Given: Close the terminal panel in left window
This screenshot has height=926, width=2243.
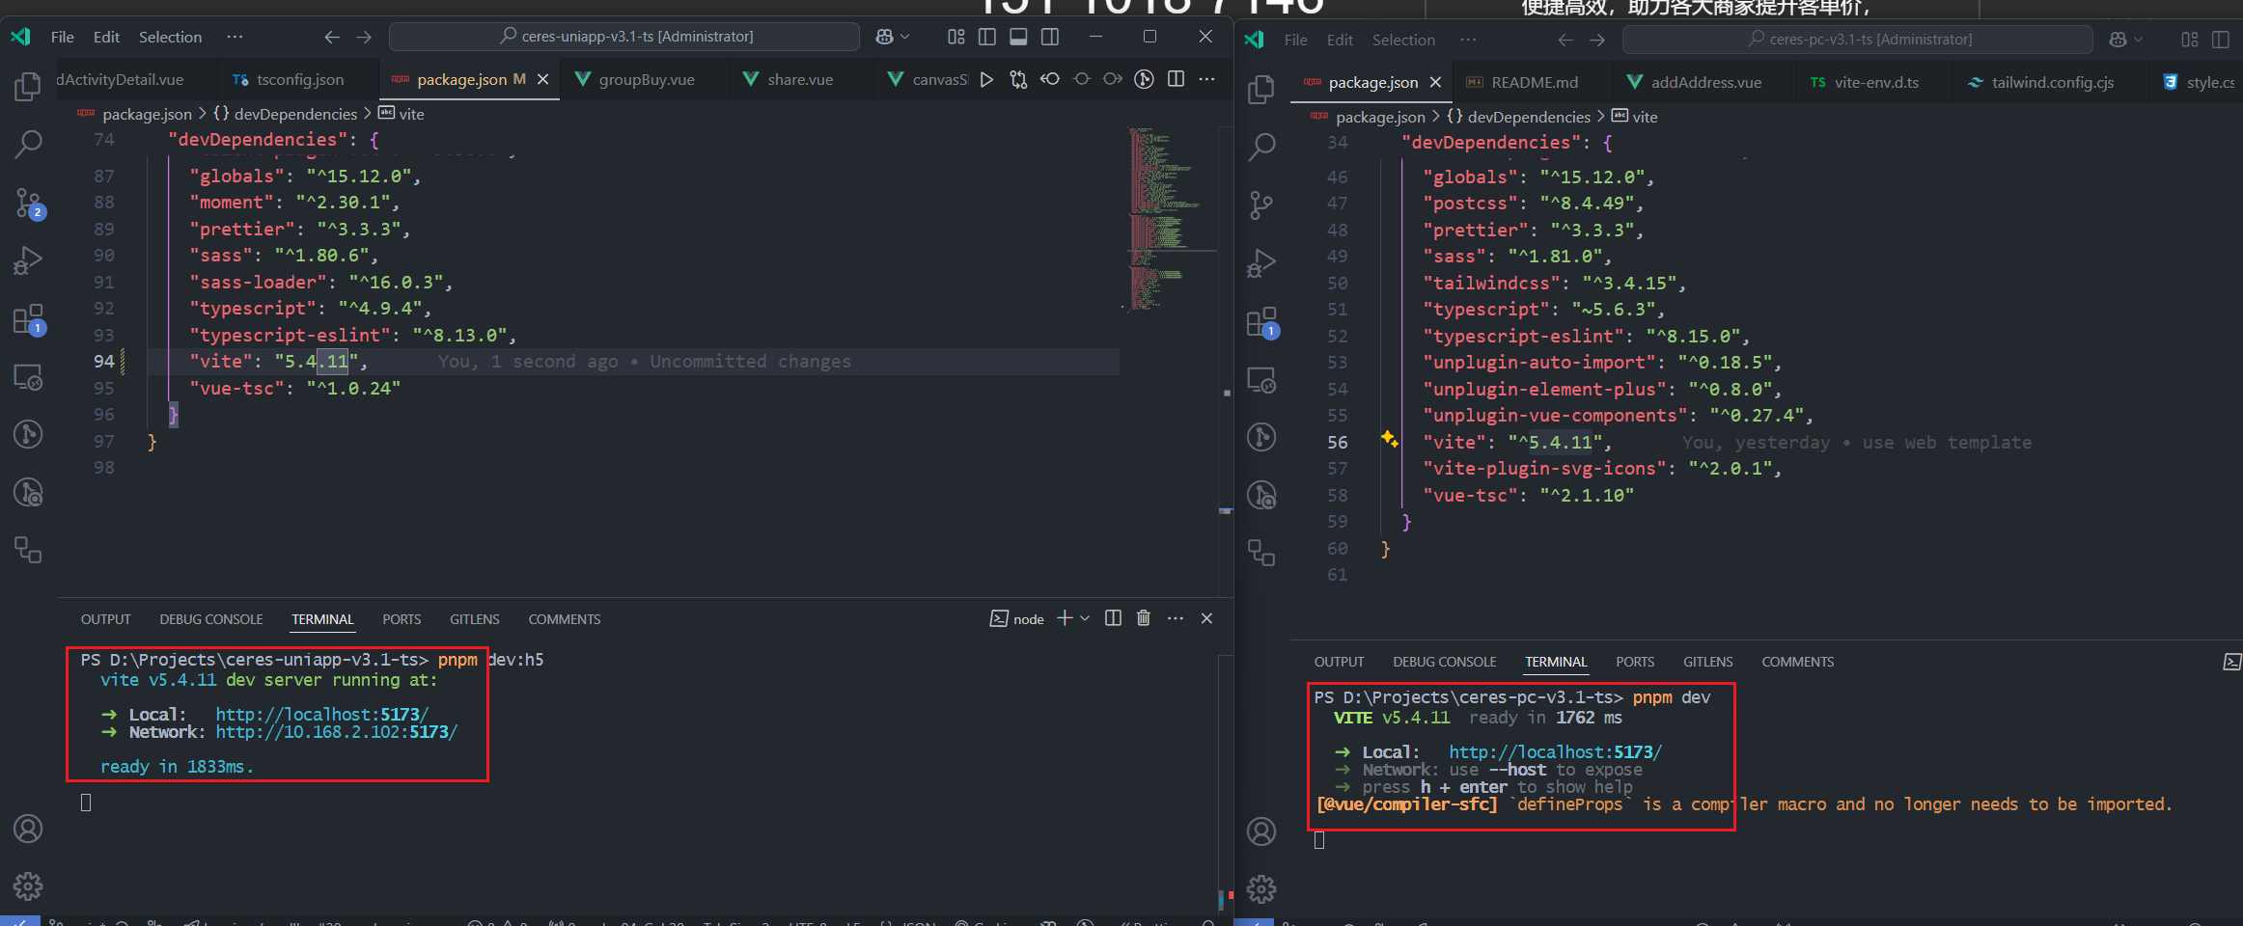Looking at the screenshot, I should coord(1206,618).
